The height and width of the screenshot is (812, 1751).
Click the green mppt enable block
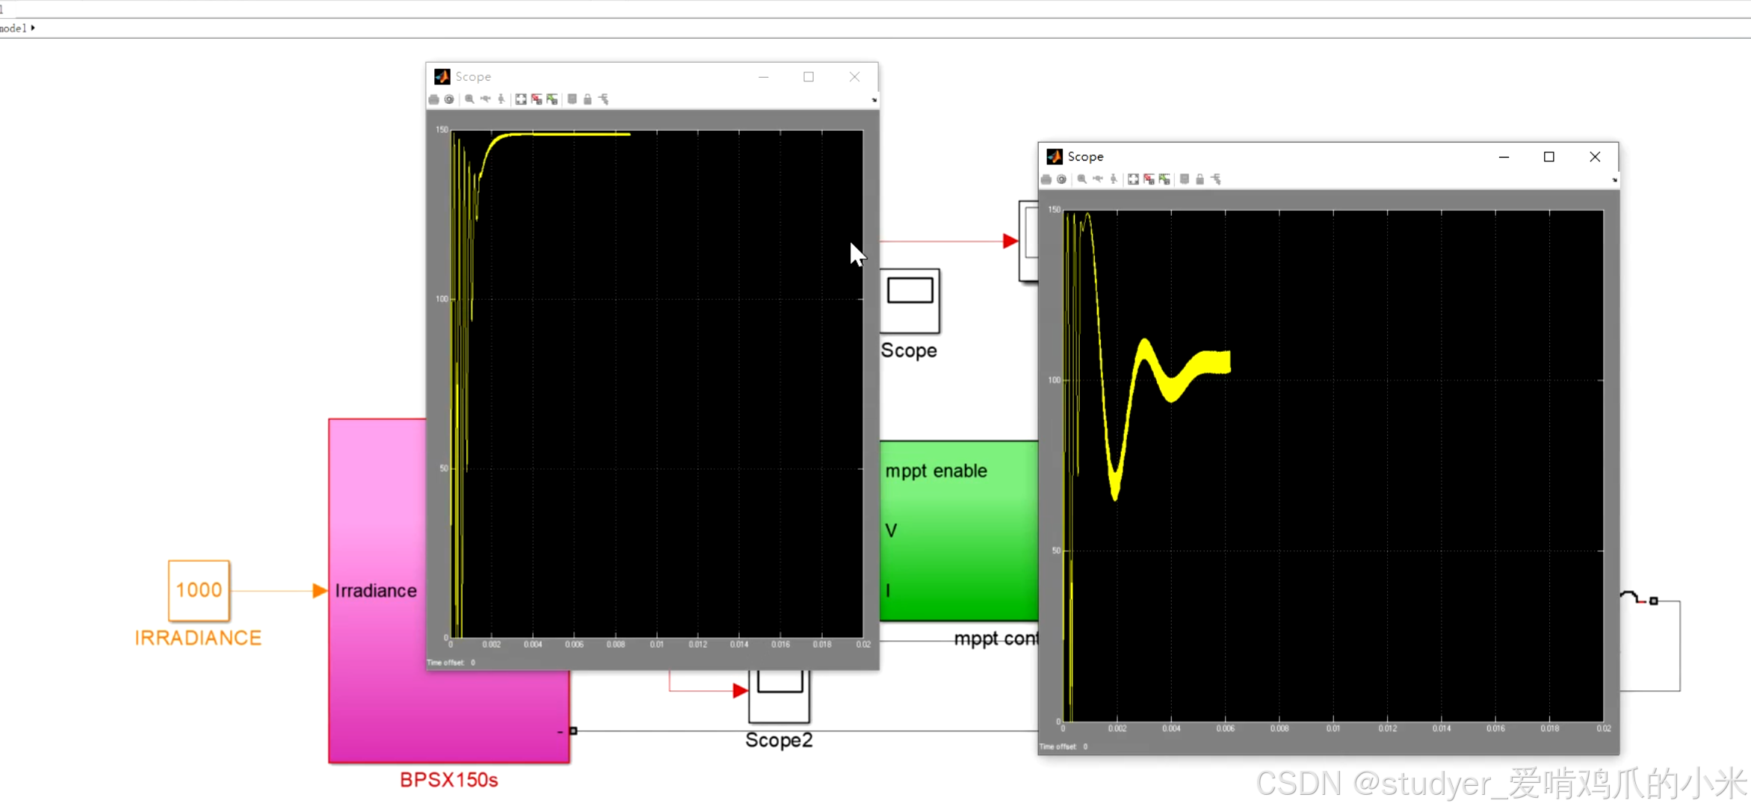[958, 530]
